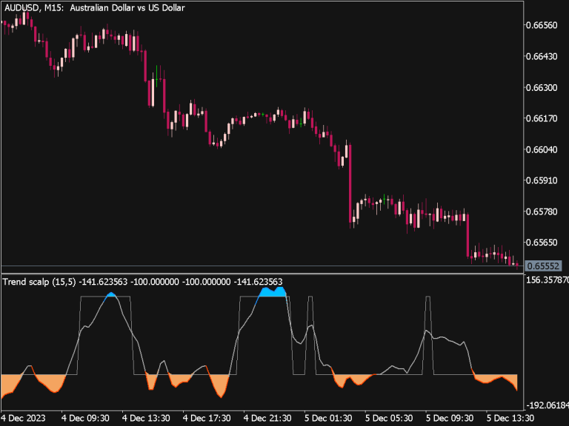Click the 0.66300 price axis label

coord(542,88)
